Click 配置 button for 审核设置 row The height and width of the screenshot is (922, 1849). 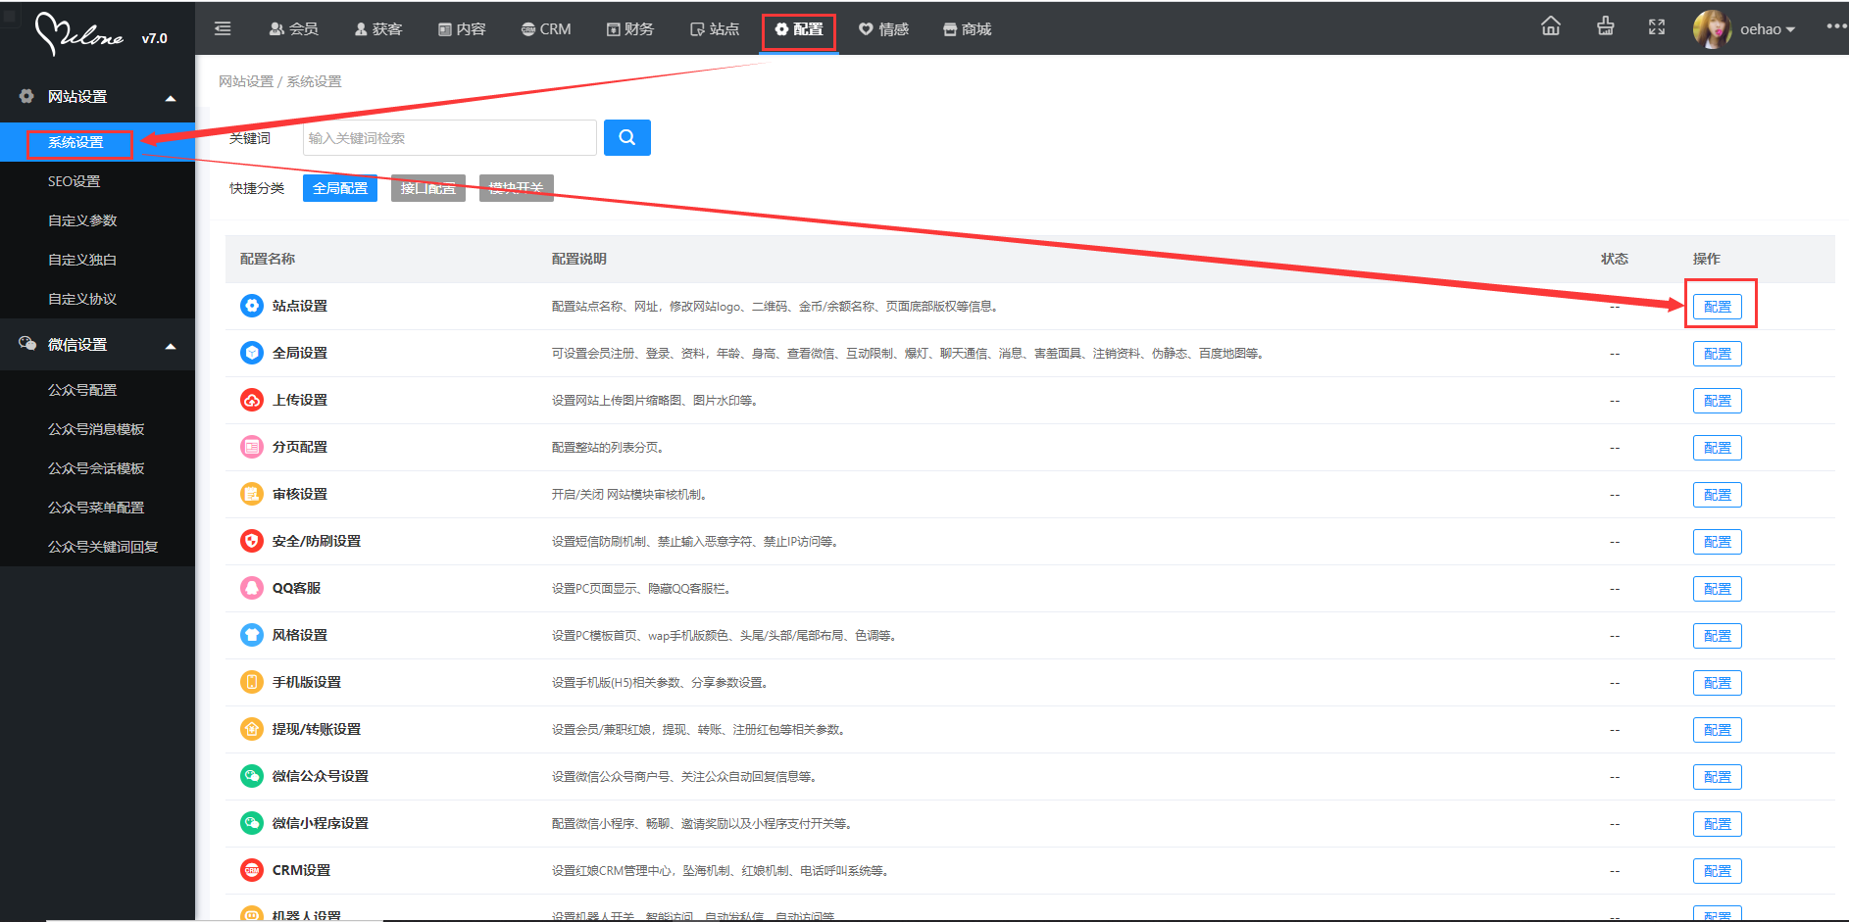pos(1718,495)
